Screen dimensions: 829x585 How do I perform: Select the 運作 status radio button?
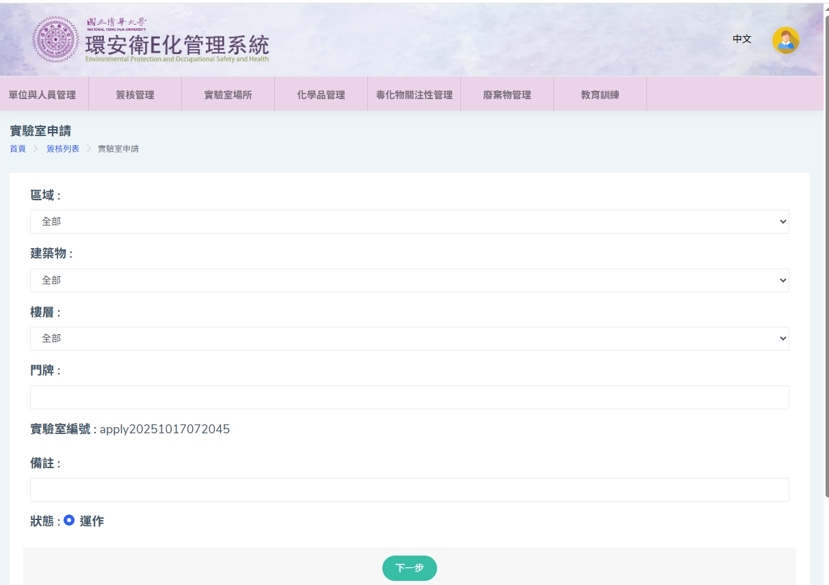pos(69,520)
